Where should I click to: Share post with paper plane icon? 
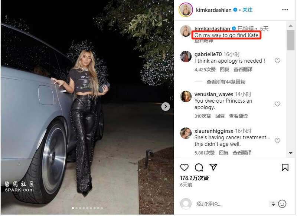pyautogui.click(x=213, y=167)
